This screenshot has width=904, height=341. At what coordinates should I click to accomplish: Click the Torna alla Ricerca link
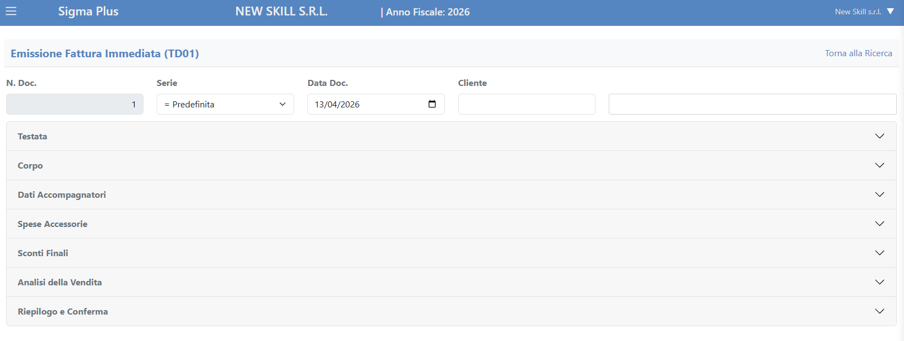click(858, 53)
